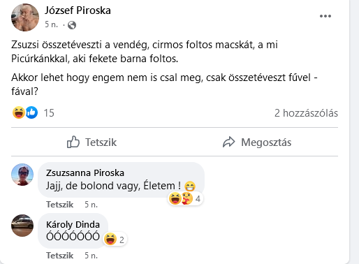Image resolution: width=359 pixels, height=264 pixels.
Task: Open Zsuzsanna Piroska's avatar thumbnail
Action: [x=22, y=175]
